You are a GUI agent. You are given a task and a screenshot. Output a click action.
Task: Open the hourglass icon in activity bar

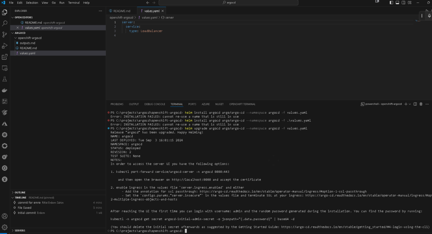pos(5,179)
